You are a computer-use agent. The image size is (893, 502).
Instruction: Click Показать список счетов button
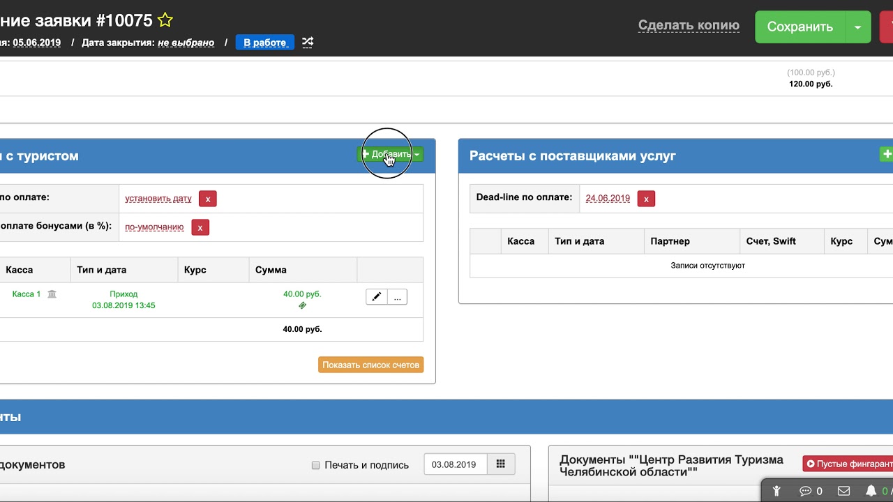[371, 365]
